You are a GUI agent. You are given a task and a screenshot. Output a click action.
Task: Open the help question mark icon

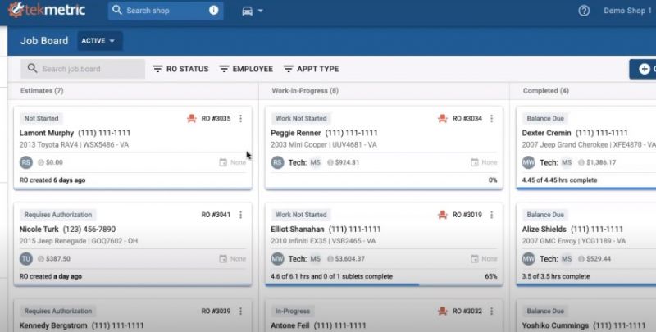pos(584,11)
